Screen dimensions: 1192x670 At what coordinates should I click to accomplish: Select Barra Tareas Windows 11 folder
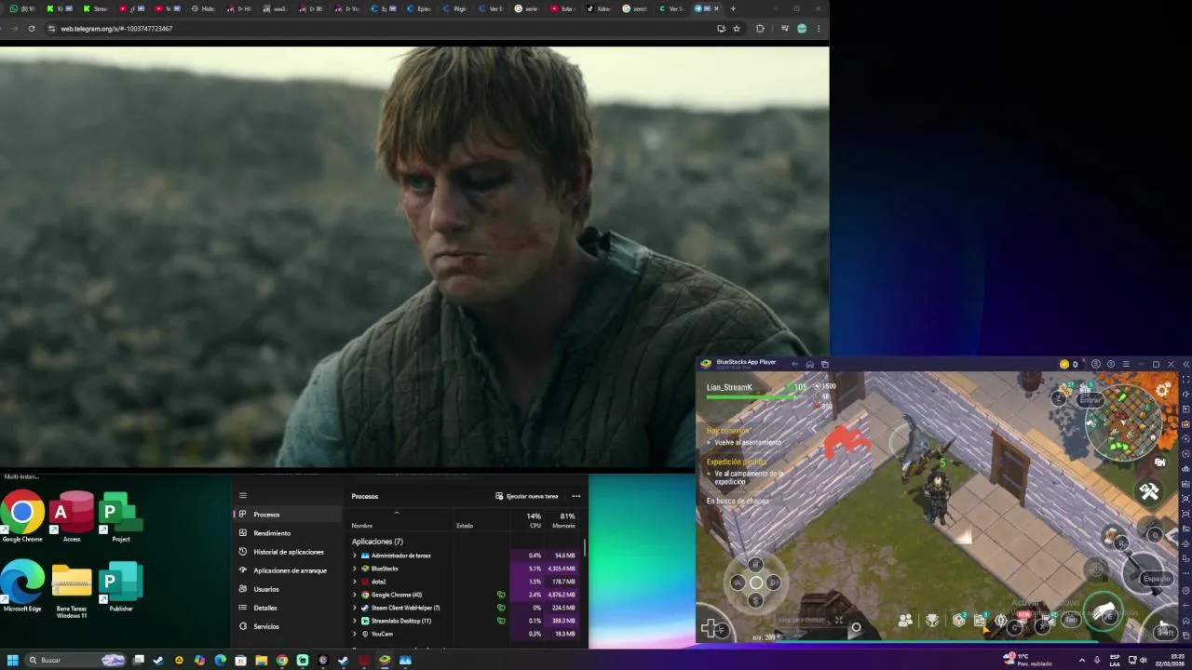coord(72,590)
